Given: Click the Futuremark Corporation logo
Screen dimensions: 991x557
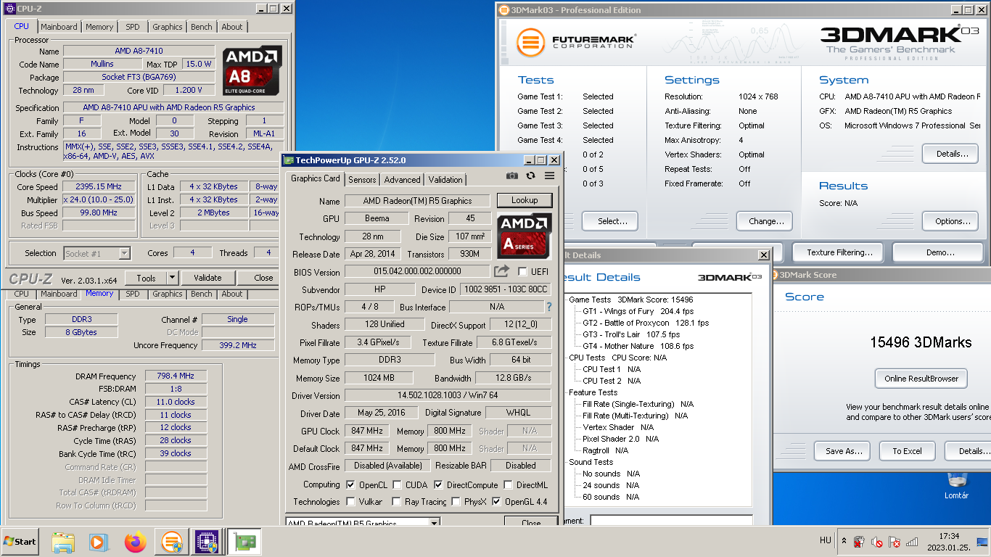Looking at the screenshot, I should coord(576,41).
